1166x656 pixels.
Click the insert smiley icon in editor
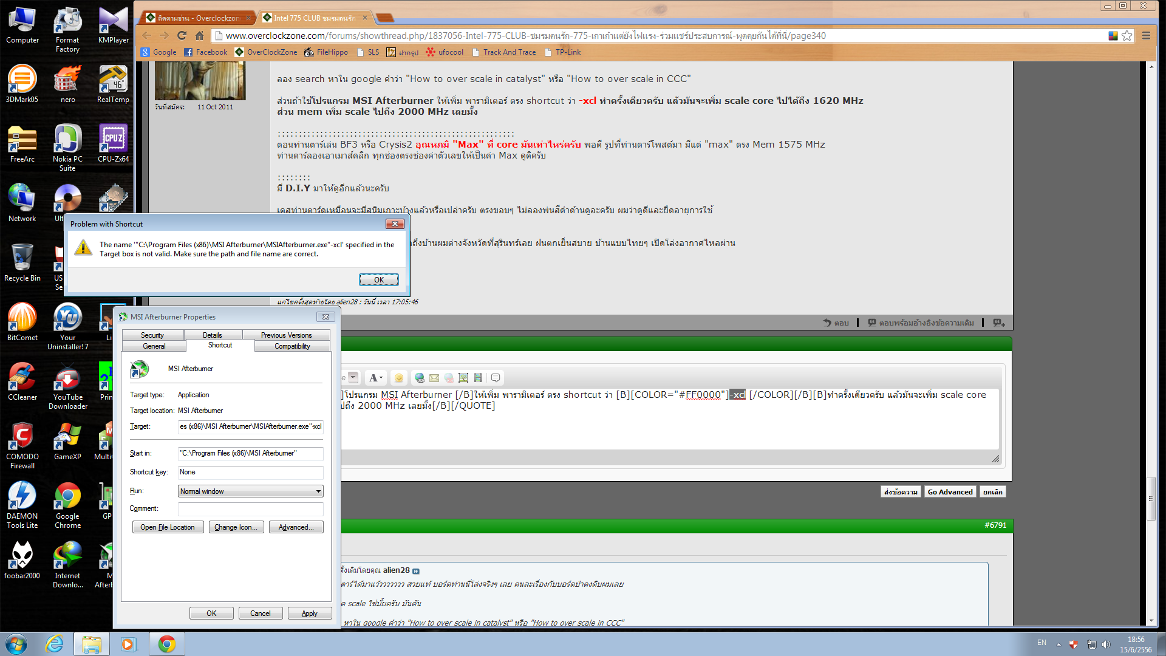pyautogui.click(x=399, y=378)
